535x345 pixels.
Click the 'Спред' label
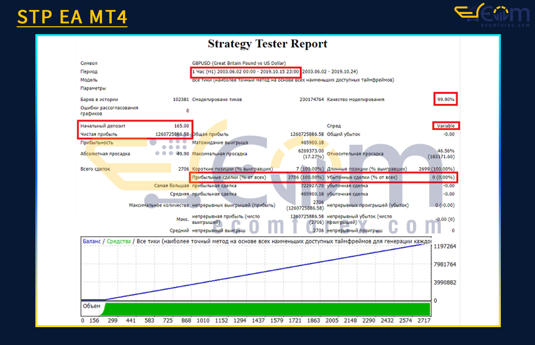pos(334,126)
